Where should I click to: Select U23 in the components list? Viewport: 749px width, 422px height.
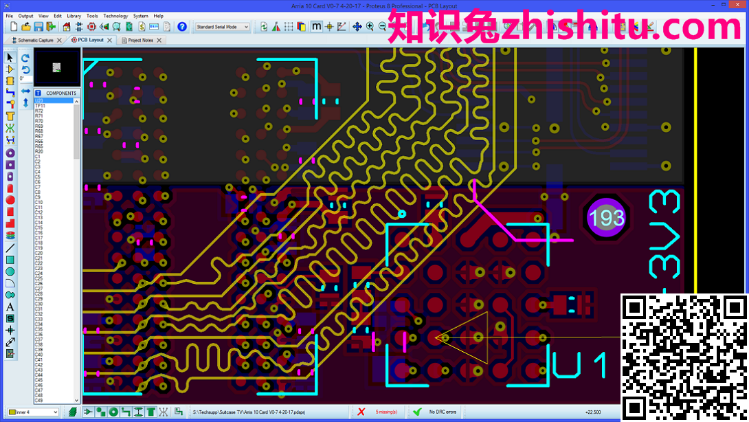54,101
